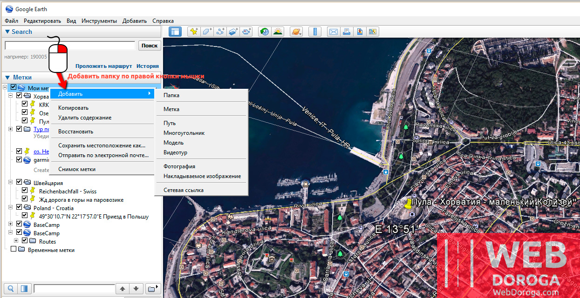The height and width of the screenshot is (298, 580).
Task: Uncheck Reichenbachfall - Swiss placemark checkbox
Action: tap(25, 191)
